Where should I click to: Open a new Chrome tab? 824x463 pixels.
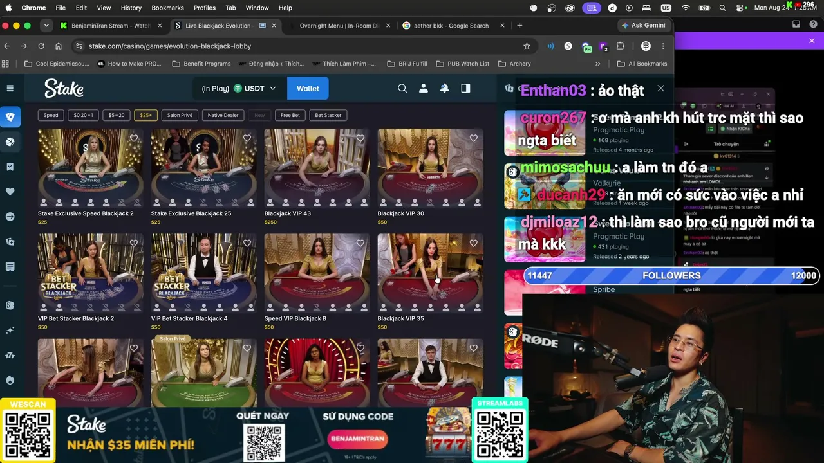click(x=520, y=26)
